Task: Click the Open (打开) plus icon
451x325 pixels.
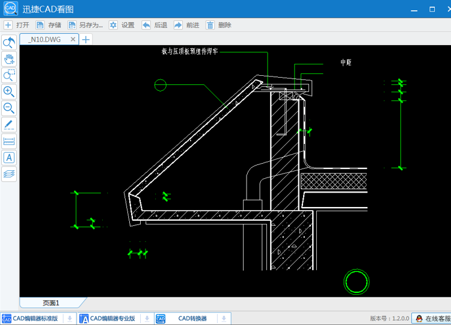Action: point(8,25)
